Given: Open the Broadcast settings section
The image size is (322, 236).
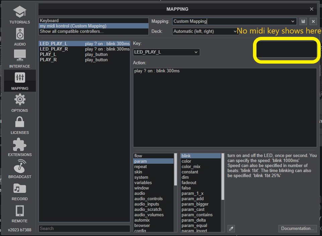Looking at the screenshot, I should 20,169.
